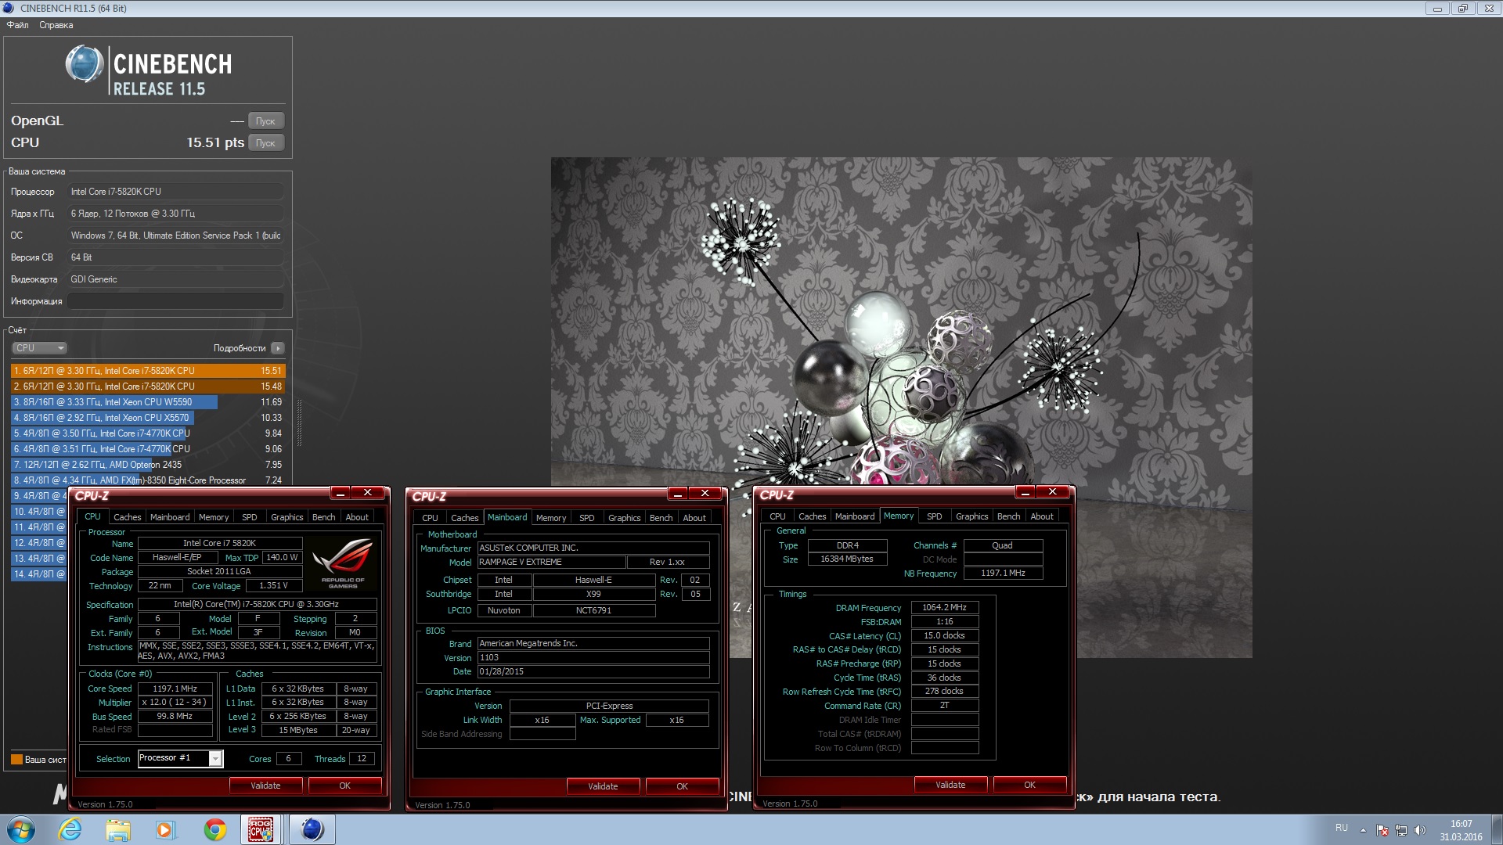Click the DRAM Frequency value 1064.2 MHz
The width and height of the screenshot is (1503, 845).
click(945, 608)
